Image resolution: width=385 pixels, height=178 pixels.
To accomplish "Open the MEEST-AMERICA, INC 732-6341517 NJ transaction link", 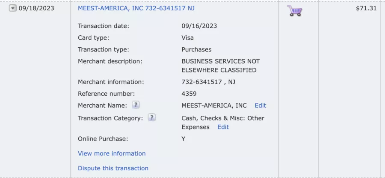I will point(136,8).
